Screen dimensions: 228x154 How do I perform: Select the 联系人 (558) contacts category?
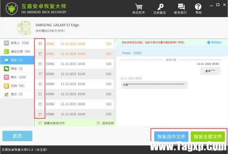pos(17,43)
